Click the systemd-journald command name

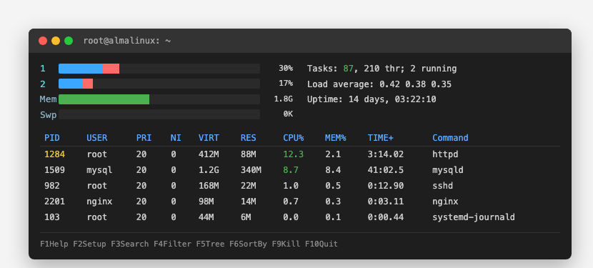[x=474, y=217]
